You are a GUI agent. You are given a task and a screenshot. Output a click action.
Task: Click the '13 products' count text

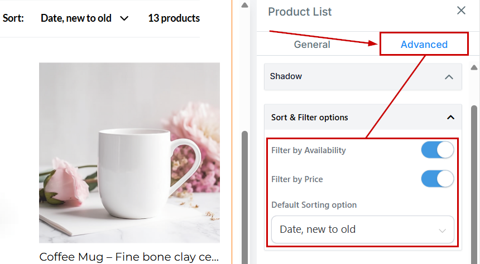point(174,18)
